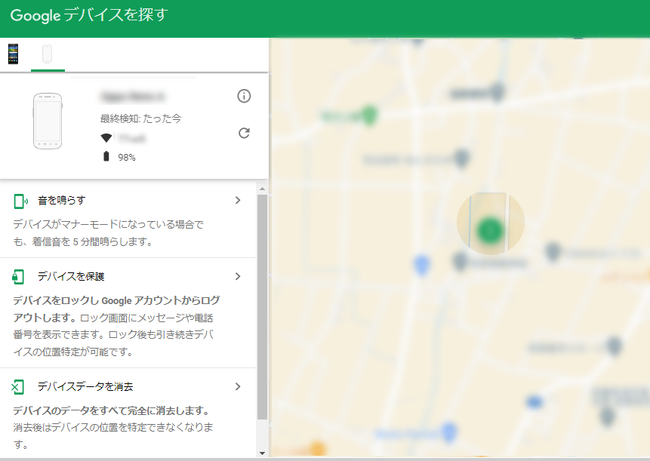650x461 pixels.
Task: Click the 最終検知: たった今 text
Action: tap(141, 119)
